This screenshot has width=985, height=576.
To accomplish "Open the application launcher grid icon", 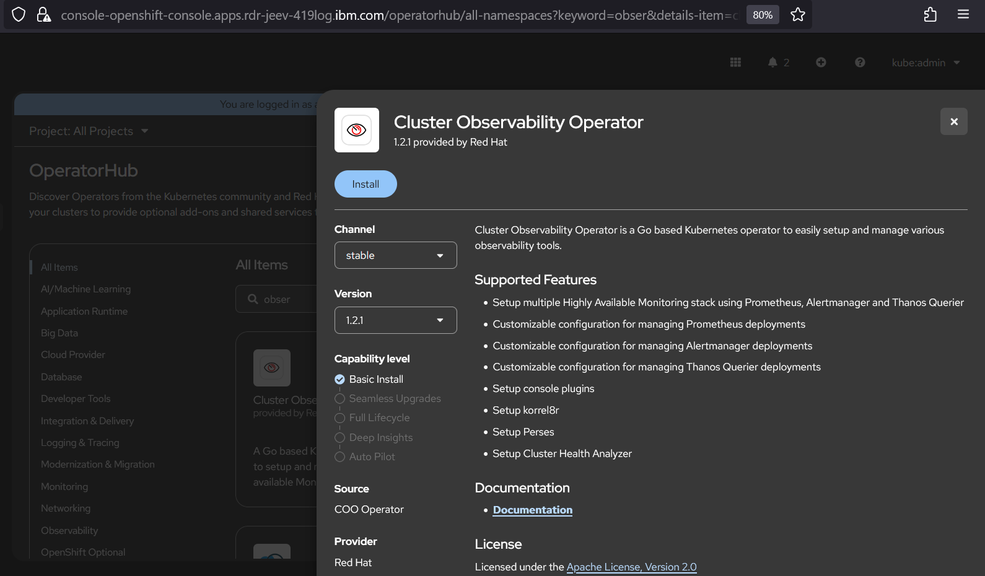I will [735, 62].
